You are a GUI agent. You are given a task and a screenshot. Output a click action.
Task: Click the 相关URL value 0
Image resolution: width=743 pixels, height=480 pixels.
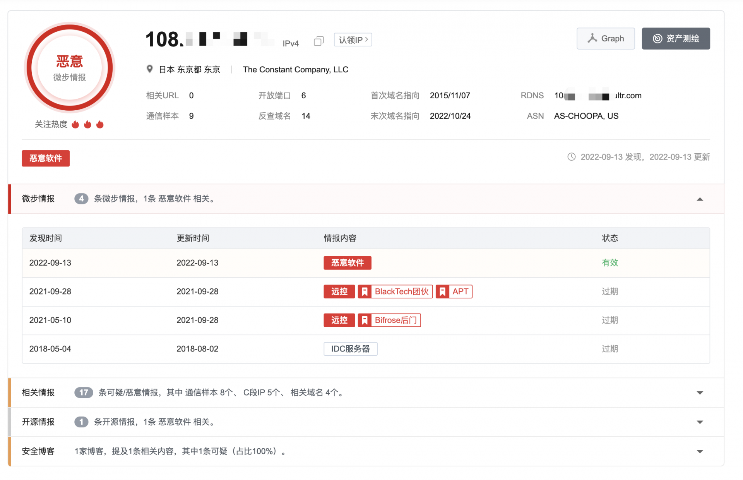192,96
